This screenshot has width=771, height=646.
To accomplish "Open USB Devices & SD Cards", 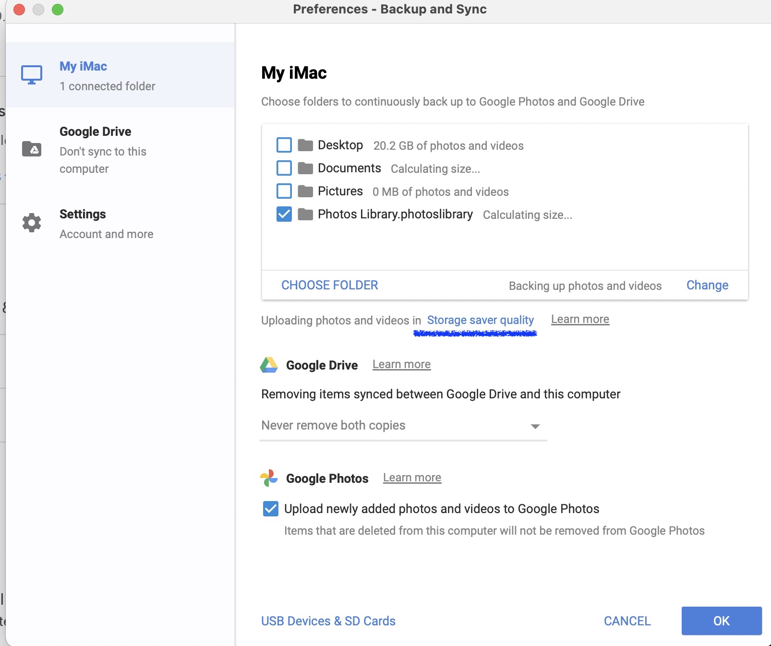I will (x=328, y=621).
